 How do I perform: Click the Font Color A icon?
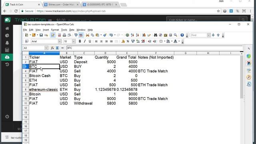[175, 41]
